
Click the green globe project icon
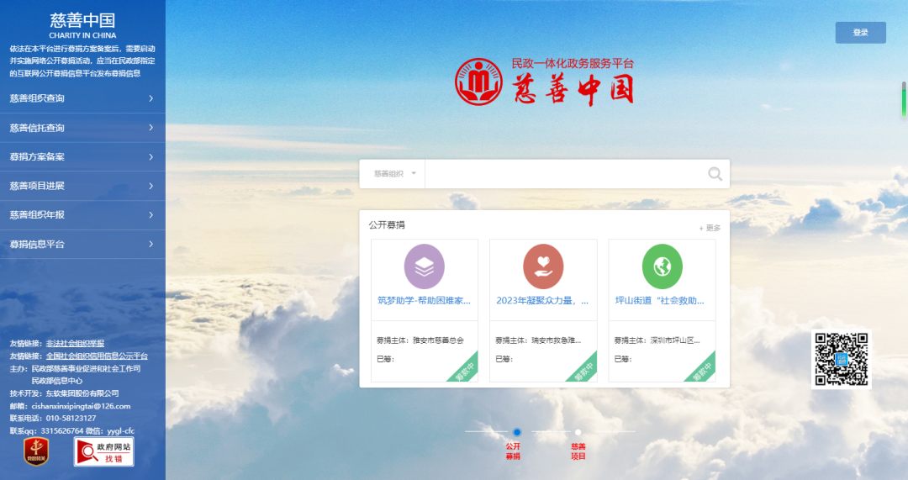click(662, 266)
